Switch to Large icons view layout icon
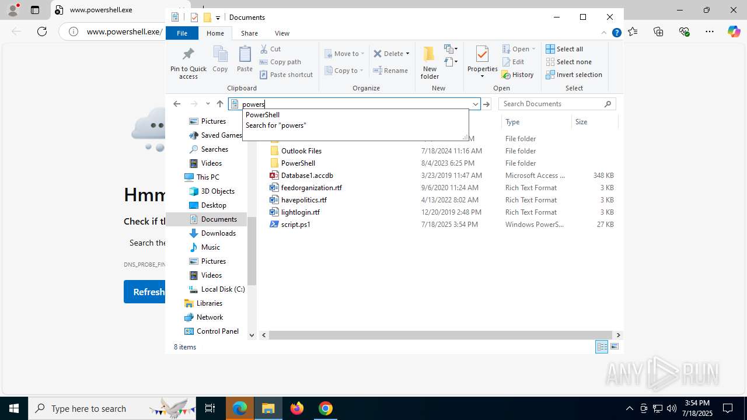Image resolution: width=747 pixels, height=420 pixels. click(x=614, y=347)
